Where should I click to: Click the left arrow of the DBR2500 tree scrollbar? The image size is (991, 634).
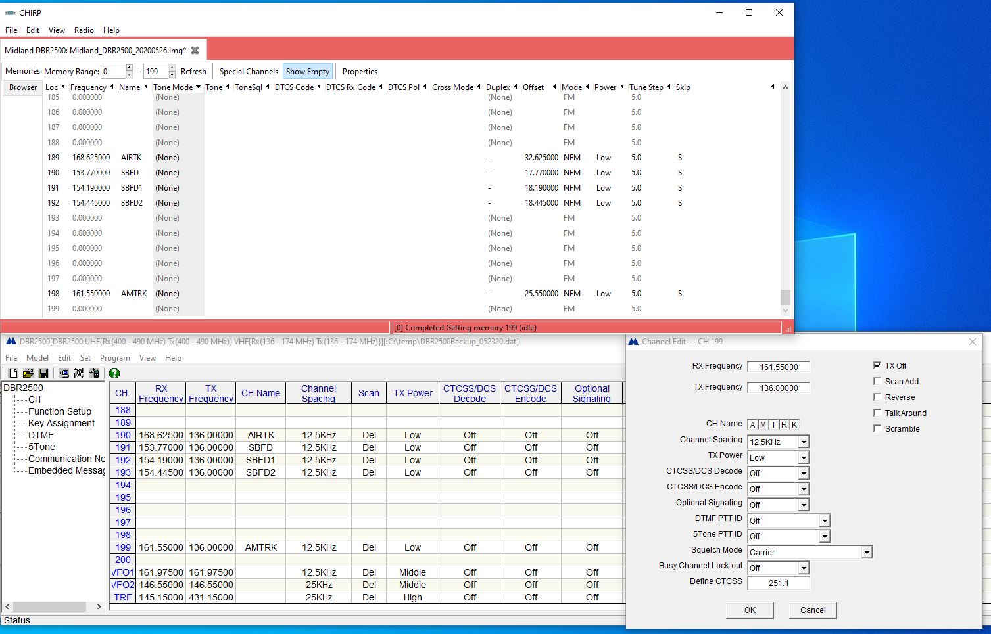pos(7,606)
